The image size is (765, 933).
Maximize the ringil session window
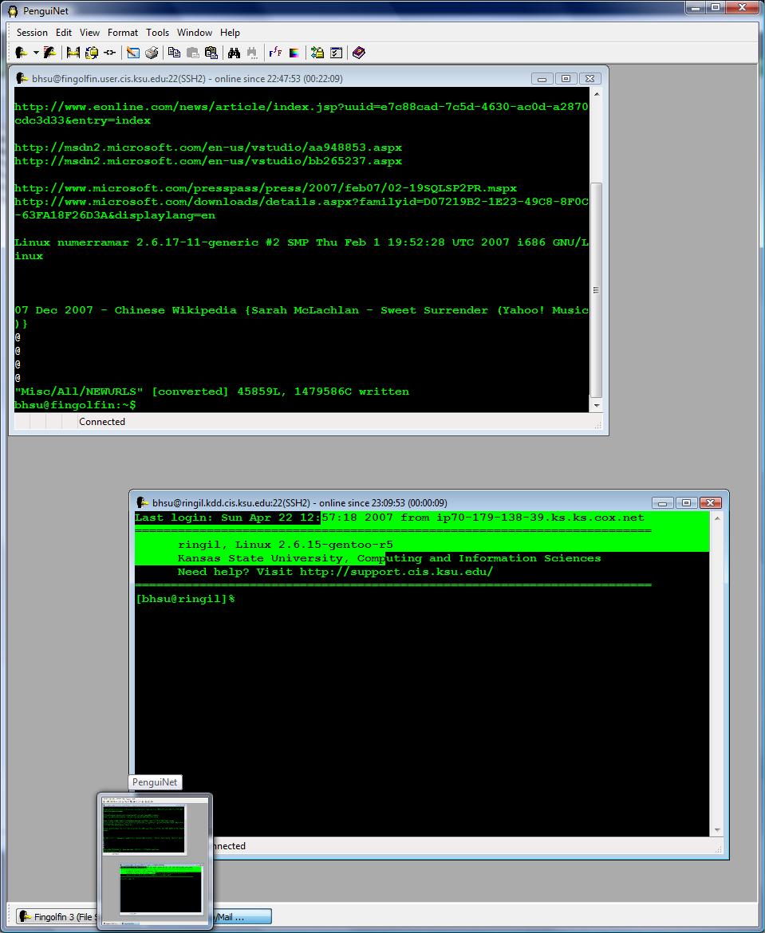pos(686,503)
